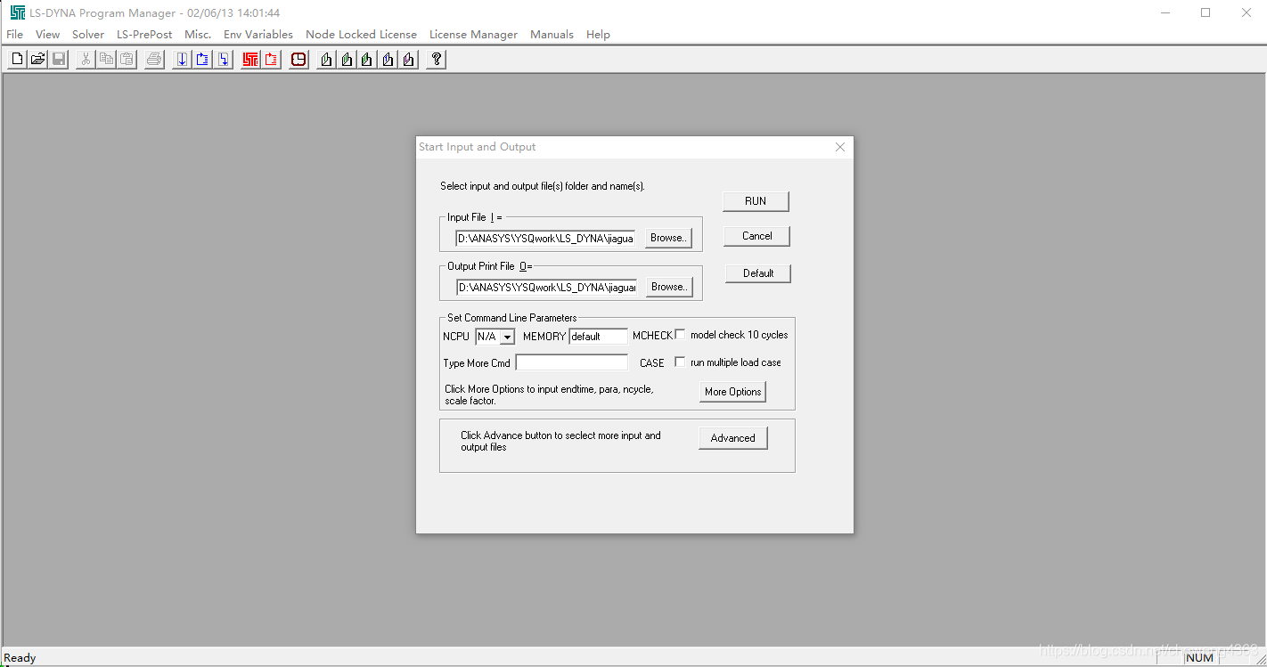Viewport: 1267px width, 667px height.
Task: Click the Open folder toolbar icon
Action: coord(37,60)
